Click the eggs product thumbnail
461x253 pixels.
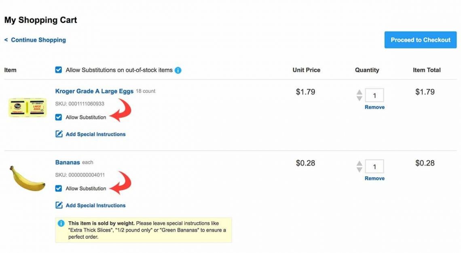tap(27, 108)
